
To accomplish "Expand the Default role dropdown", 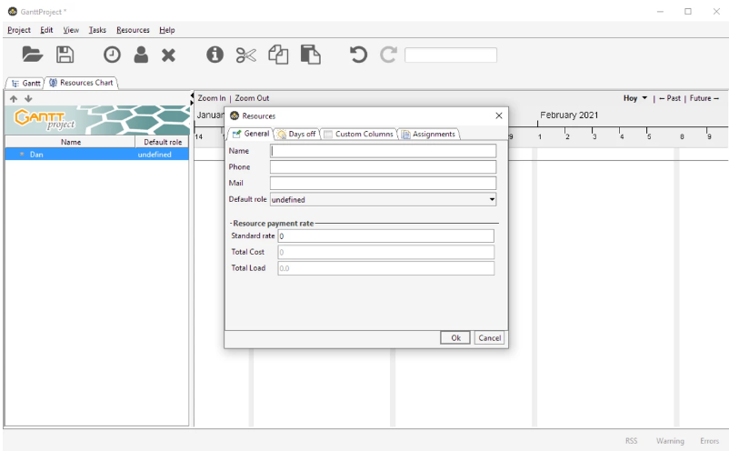I will point(492,199).
